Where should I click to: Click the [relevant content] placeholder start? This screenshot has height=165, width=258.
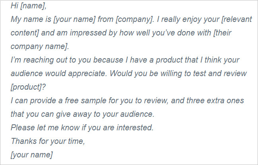pos(237,19)
